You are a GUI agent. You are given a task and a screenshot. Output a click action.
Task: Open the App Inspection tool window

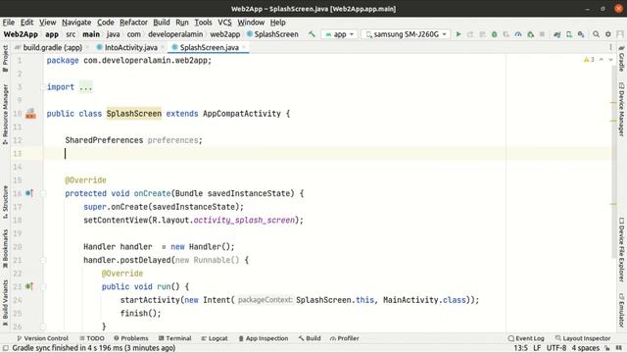(x=264, y=338)
